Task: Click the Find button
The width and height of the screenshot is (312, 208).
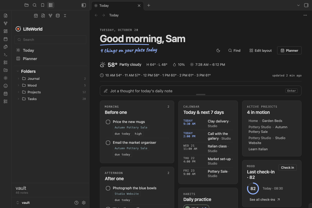Action: (x=234, y=50)
